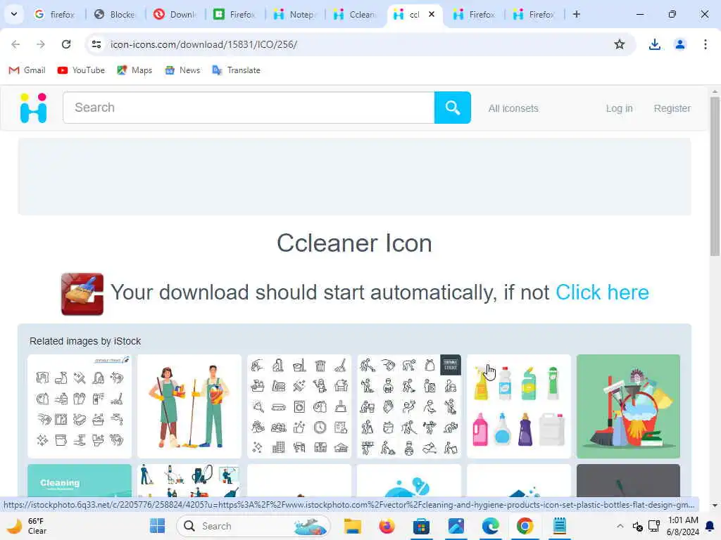
Task: Open the Chrome profile menu
Action: point(679,44)
